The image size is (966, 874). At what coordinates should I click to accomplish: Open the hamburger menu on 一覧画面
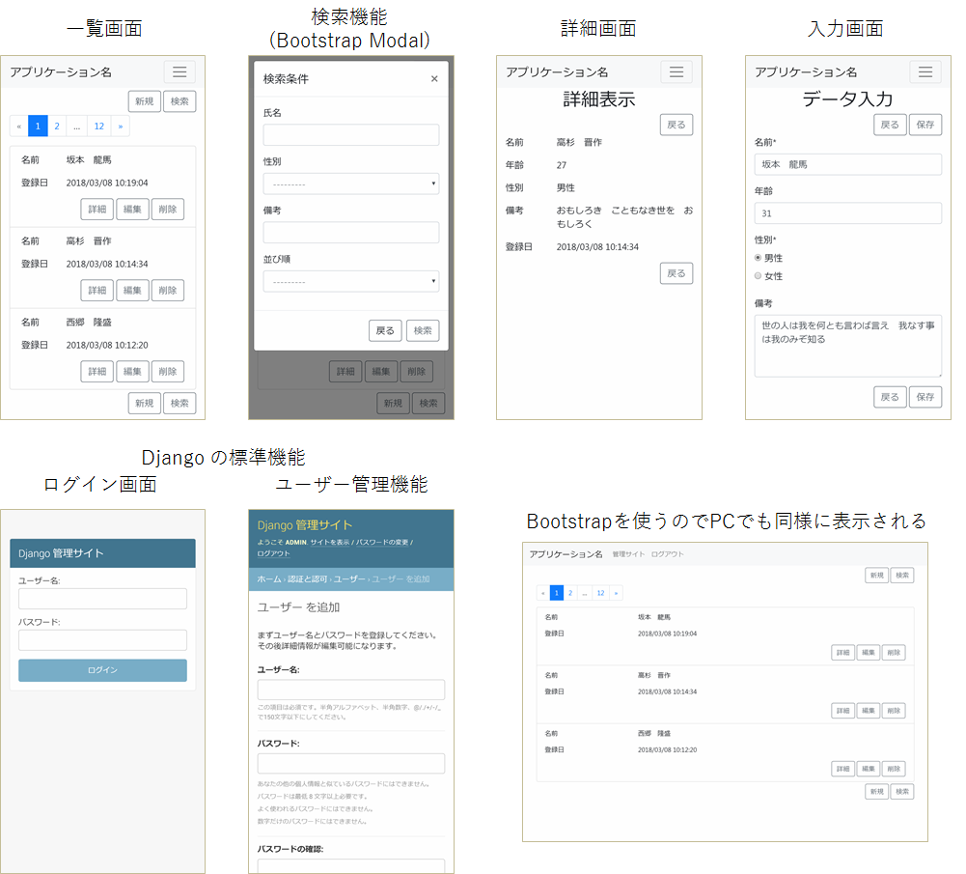[179, 71]
